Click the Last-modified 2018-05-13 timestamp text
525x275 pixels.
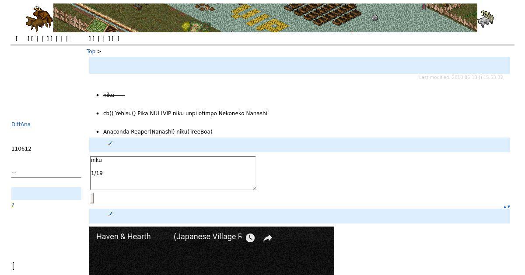click(x=461, y=78)
